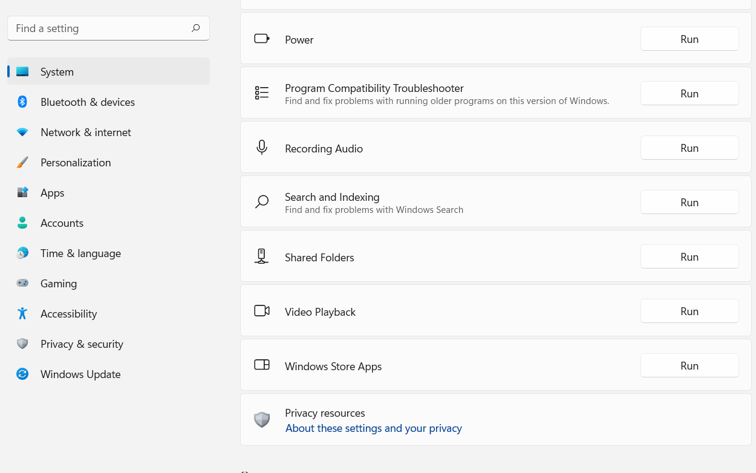This screenshot has height=473, width=756.
Task: Navigate to Time & language settings
Action: pos(80,253)
